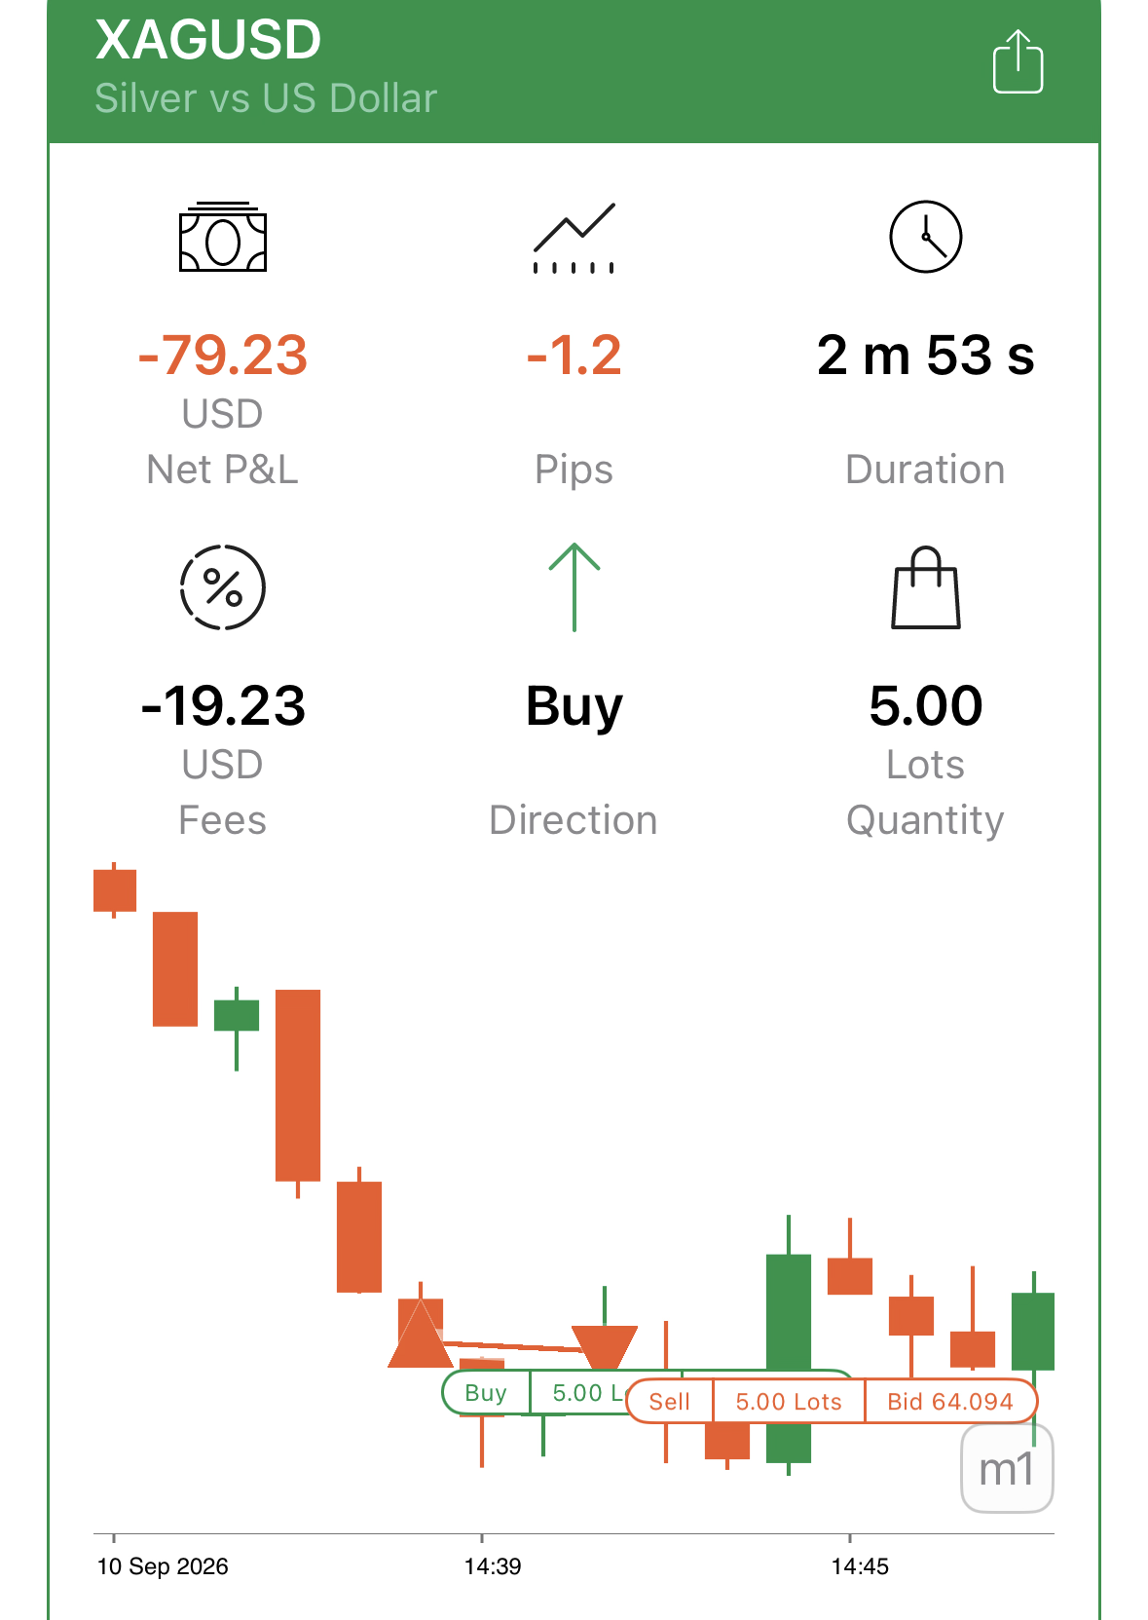This screenshot has height=1620, width=1148.
Task: Tap the Bid 64.094 price tag
Action: (x=950, y=1402)
